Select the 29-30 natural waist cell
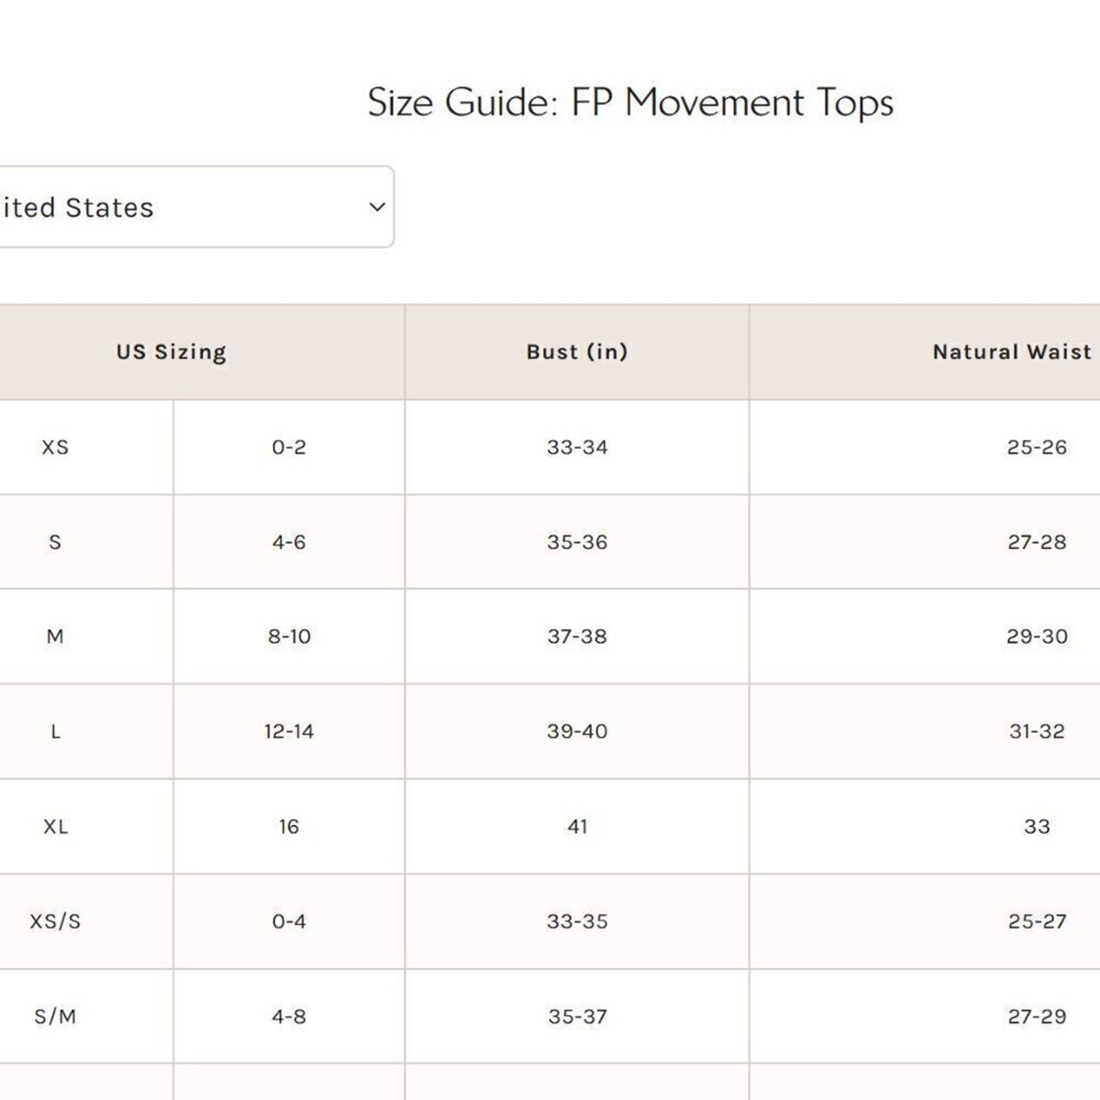 click(x=1036, y=637)
